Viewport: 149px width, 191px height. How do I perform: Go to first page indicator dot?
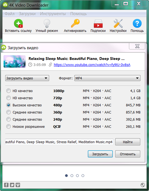coord(66,176)
